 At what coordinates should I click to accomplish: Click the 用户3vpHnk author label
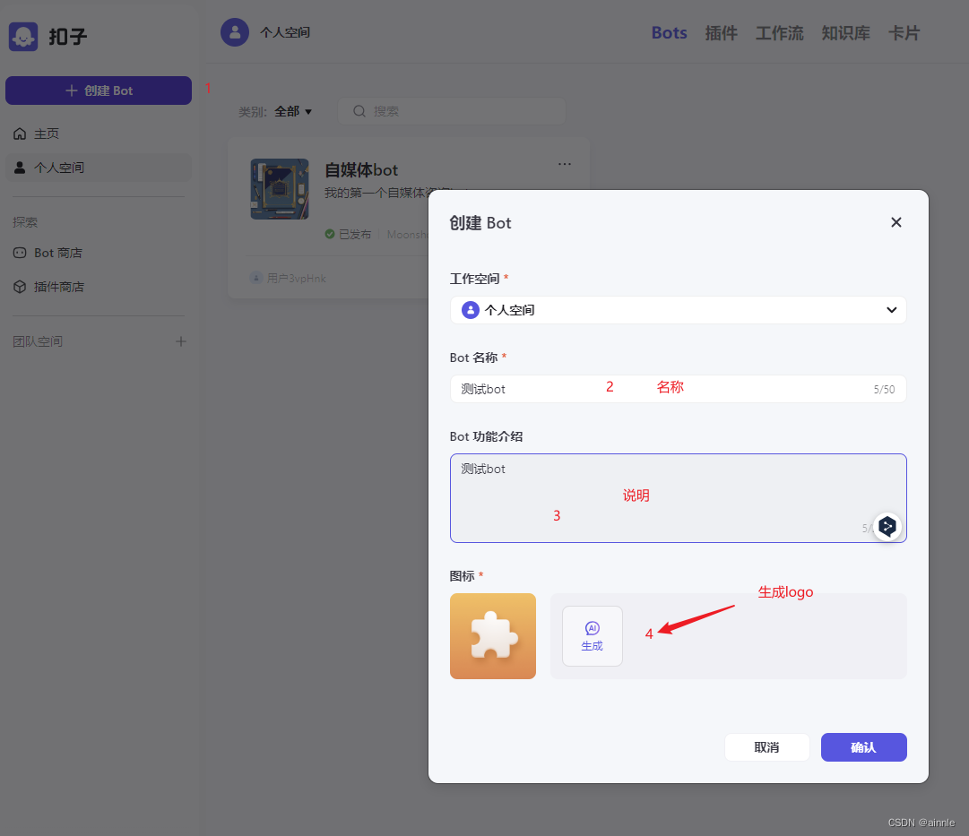point(288,278)
